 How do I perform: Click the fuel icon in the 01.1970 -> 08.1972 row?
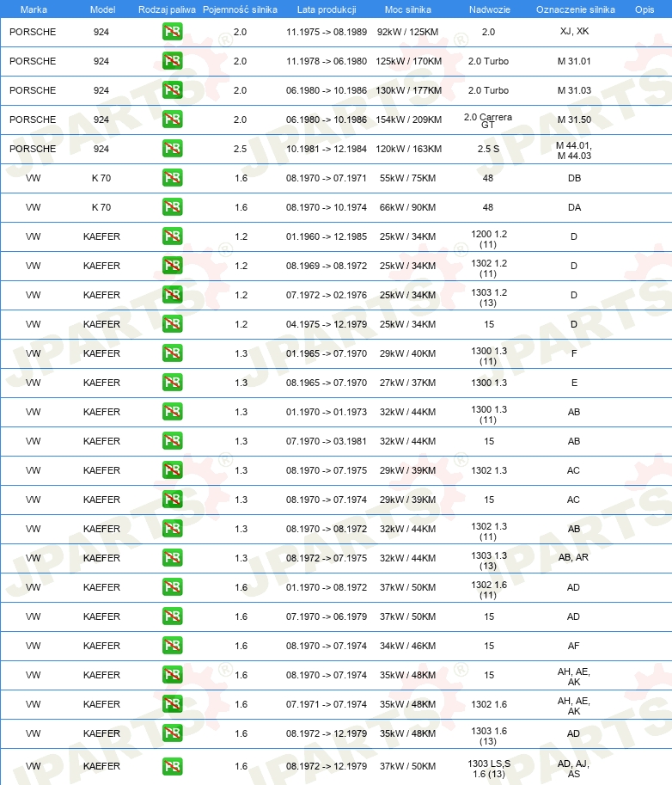172,587
